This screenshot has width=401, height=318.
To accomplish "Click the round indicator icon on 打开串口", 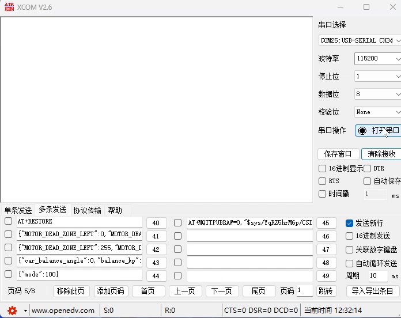I will (362, 131).
